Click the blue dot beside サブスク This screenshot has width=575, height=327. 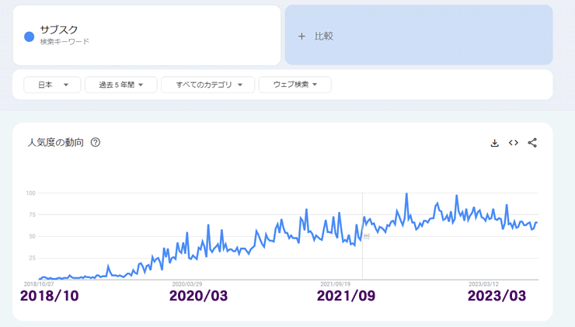(29, 36)
